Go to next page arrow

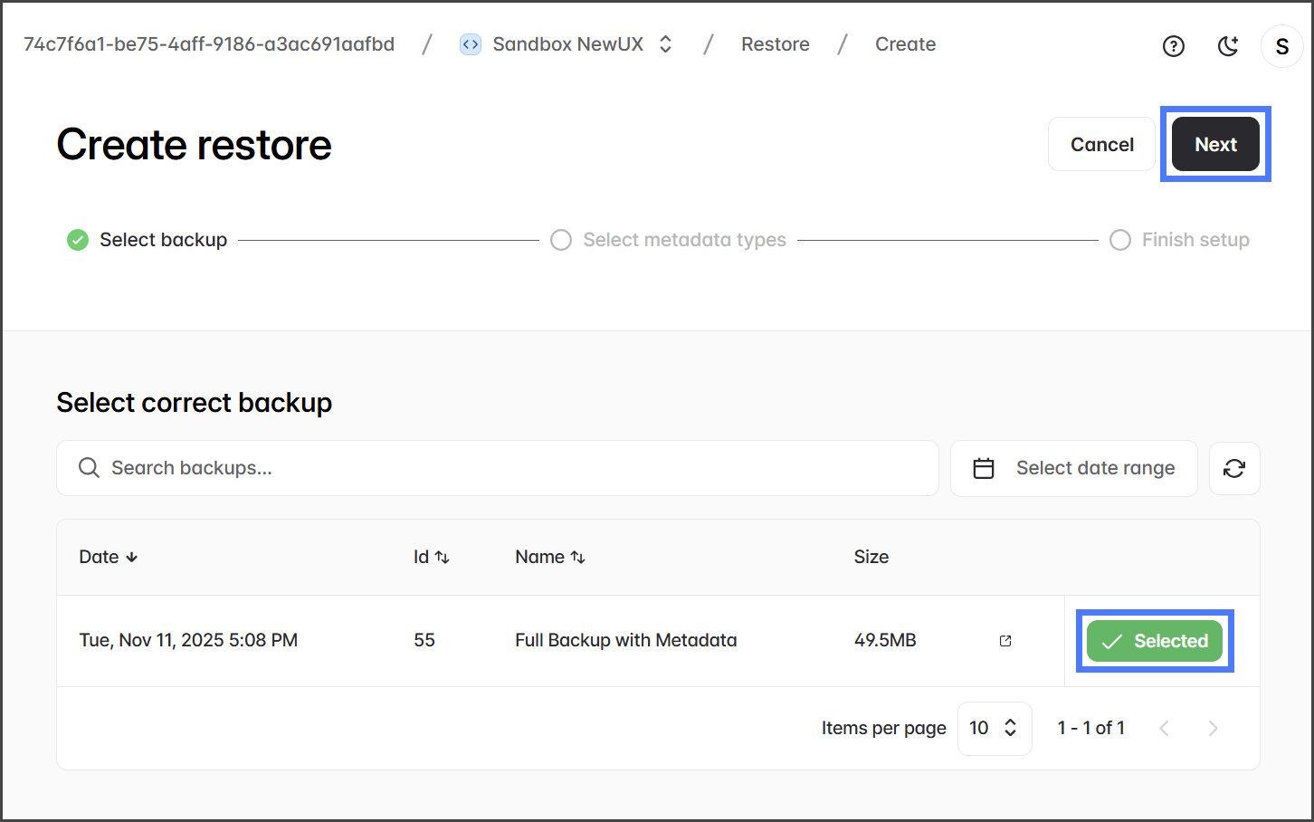1213,728
